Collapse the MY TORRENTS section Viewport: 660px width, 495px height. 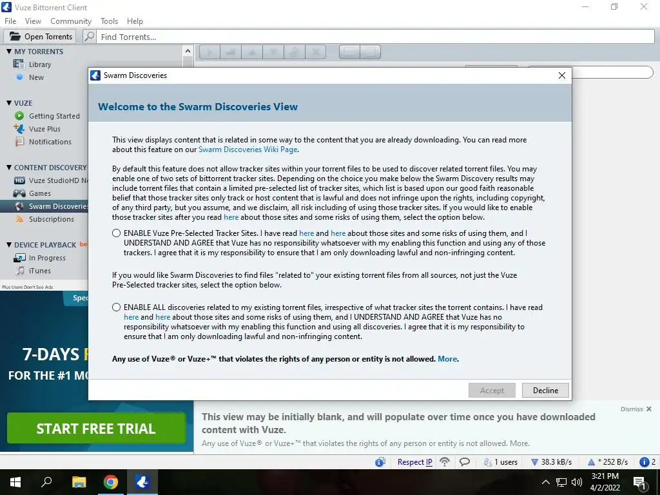coord(9,52)
